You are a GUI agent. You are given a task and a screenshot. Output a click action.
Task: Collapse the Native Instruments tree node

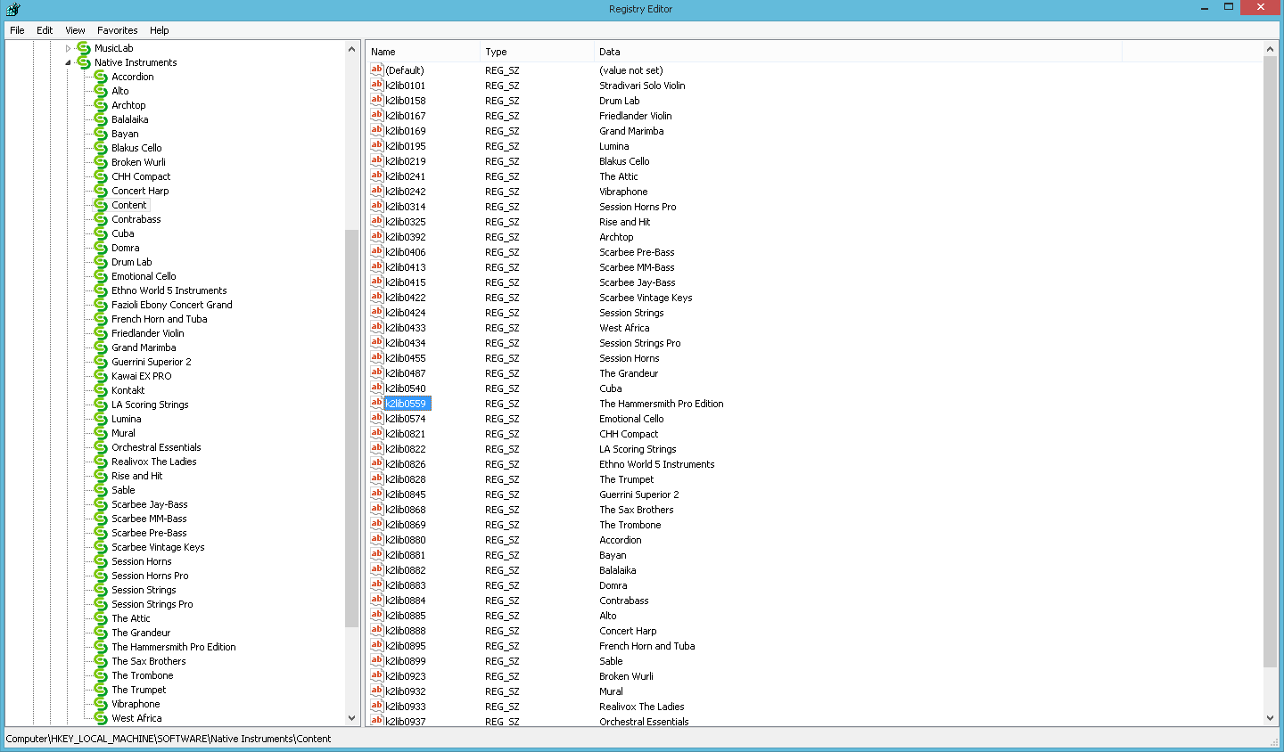coord(68,62)
